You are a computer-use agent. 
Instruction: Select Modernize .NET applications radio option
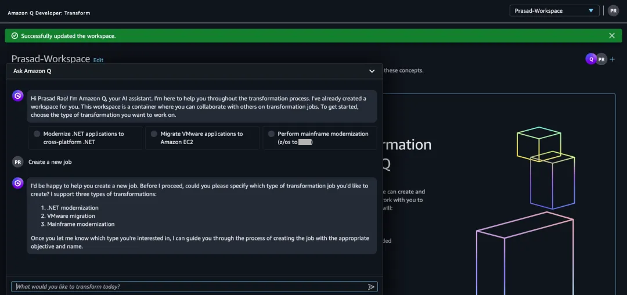click(37, 134)
